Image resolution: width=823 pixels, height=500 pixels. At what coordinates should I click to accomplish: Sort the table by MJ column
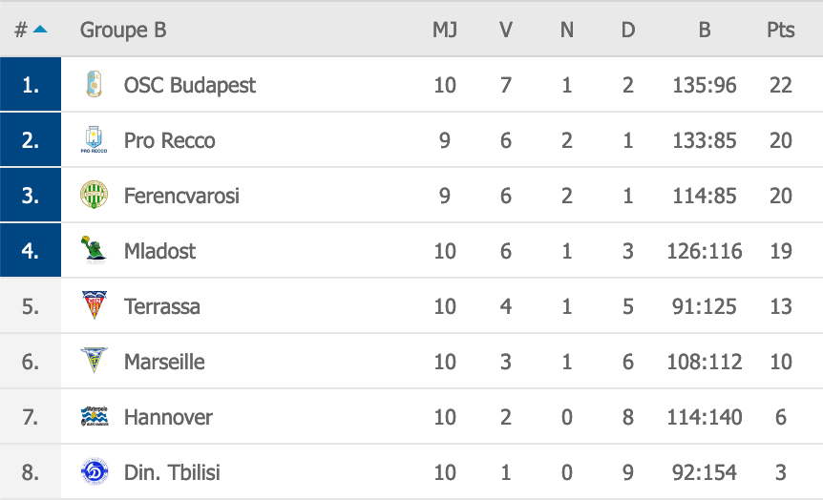tap(445, 30)
